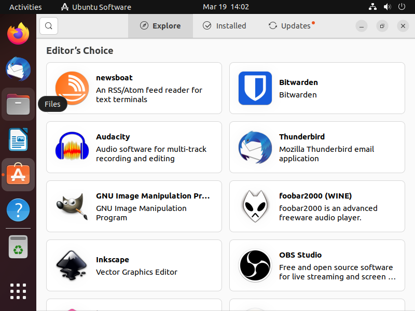This screenshot has height=311, width=415.
Task: Open the GNU Image Manipulation Program title
Action: (153, 196)
